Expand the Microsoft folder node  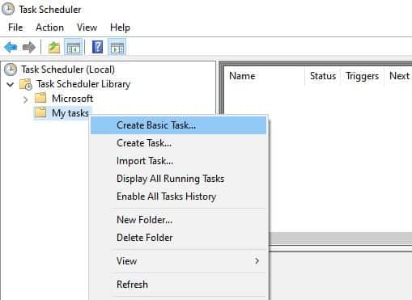[25, 99]
